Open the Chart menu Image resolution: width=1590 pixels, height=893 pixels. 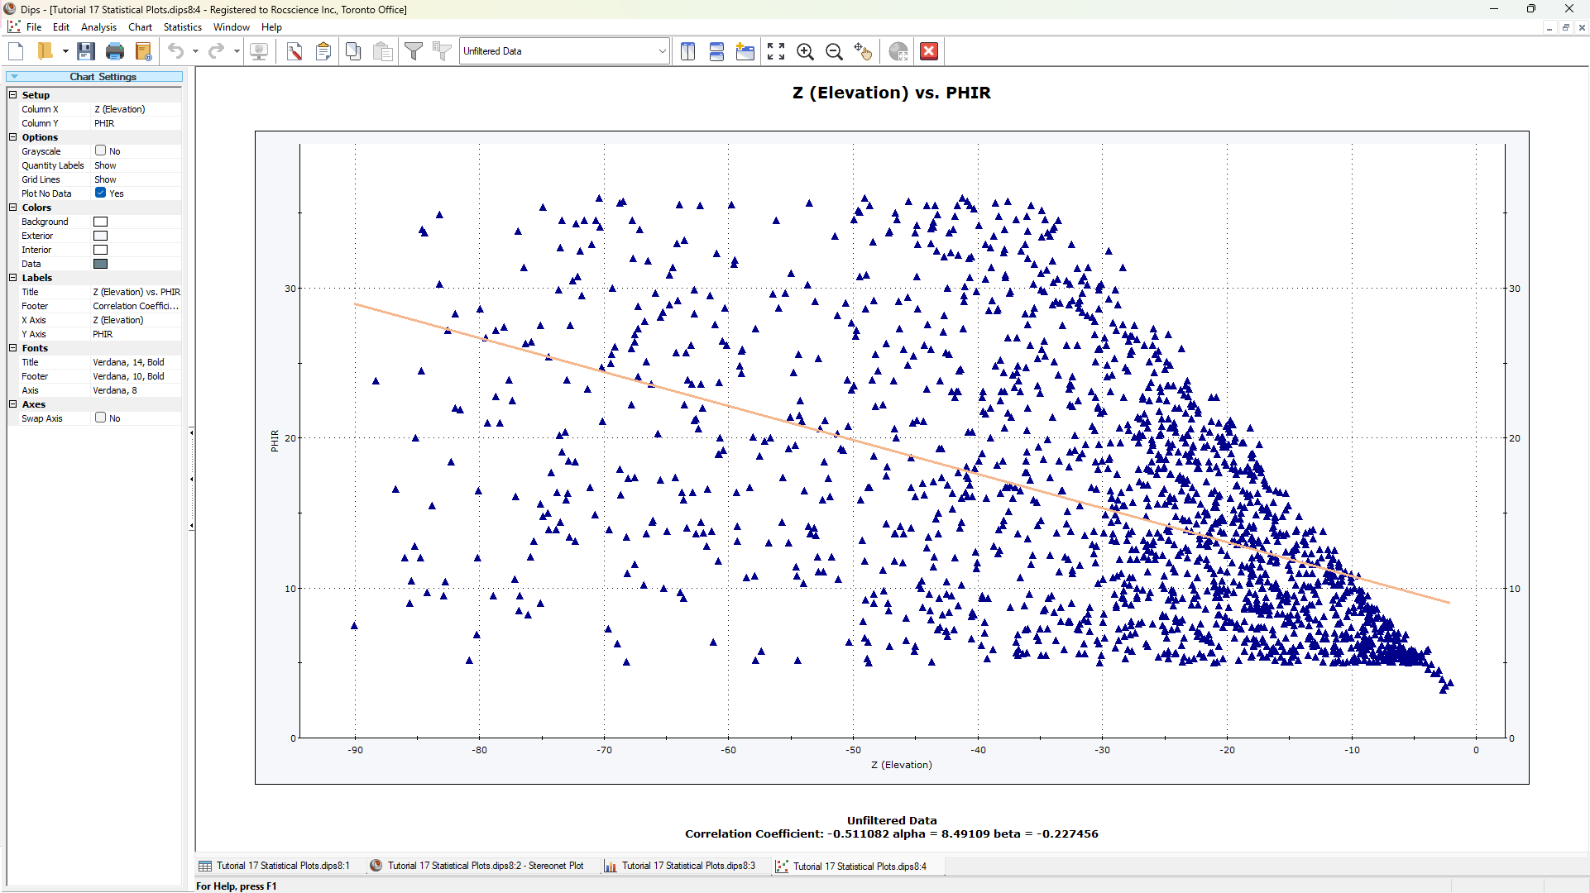140,27
